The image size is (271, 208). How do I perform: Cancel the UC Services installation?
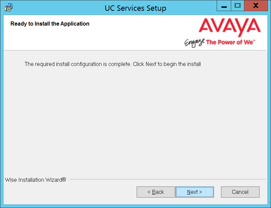240,192
